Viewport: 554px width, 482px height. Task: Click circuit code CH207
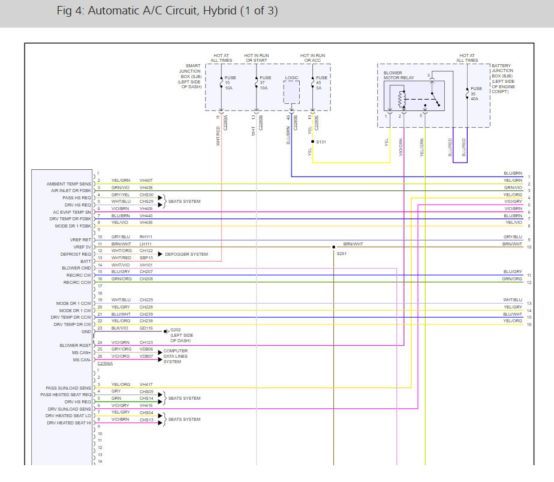click(x=146, y=271)
